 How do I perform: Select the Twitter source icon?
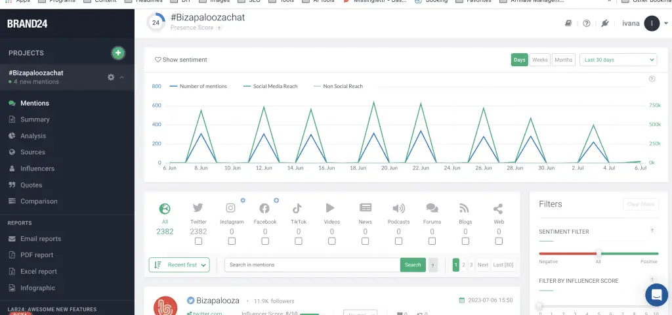click(x=198, y=208)
